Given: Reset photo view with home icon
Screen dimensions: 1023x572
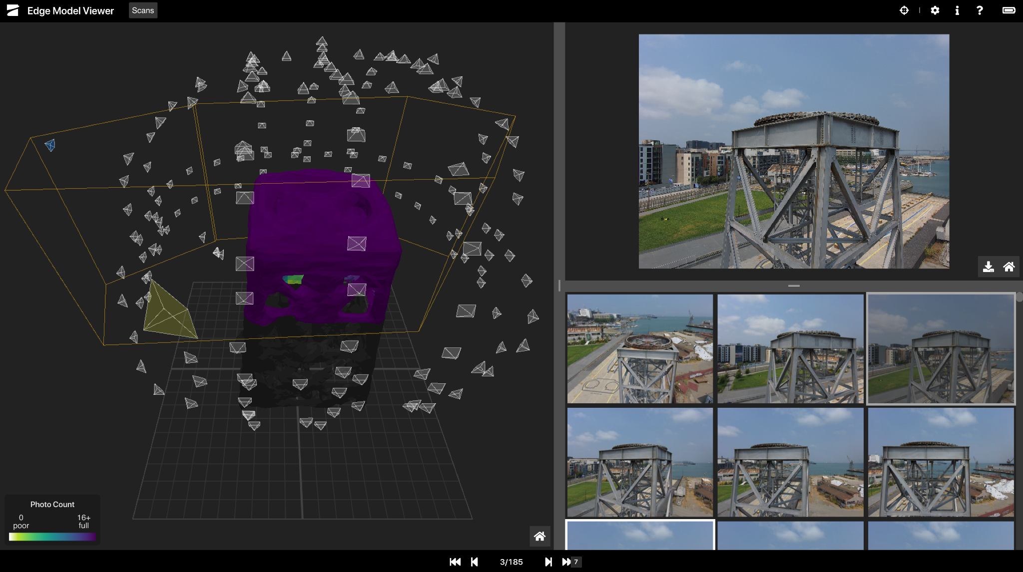Looking at the screenshot, I should [1009, 267].
